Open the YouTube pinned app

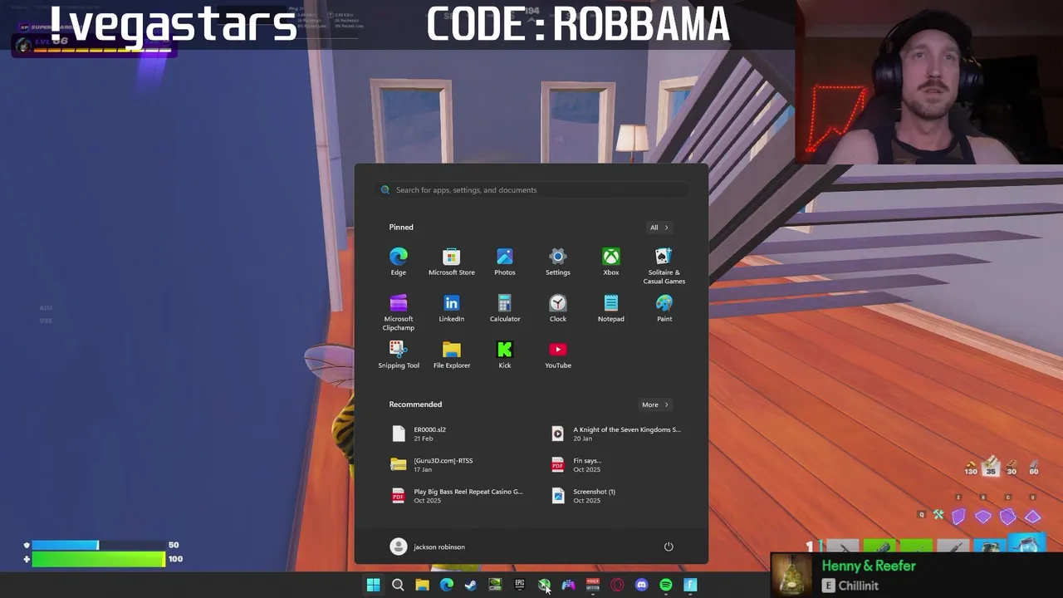point(558,355)
